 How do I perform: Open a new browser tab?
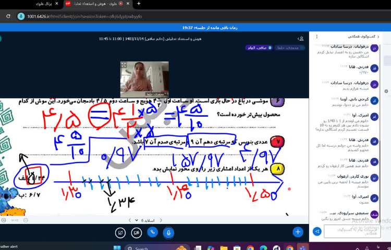point(139,4)
